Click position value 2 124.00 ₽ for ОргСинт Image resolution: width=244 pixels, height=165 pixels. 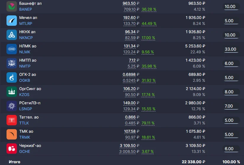(x=195, y=89)
